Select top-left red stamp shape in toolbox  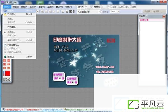pos(4,60)
